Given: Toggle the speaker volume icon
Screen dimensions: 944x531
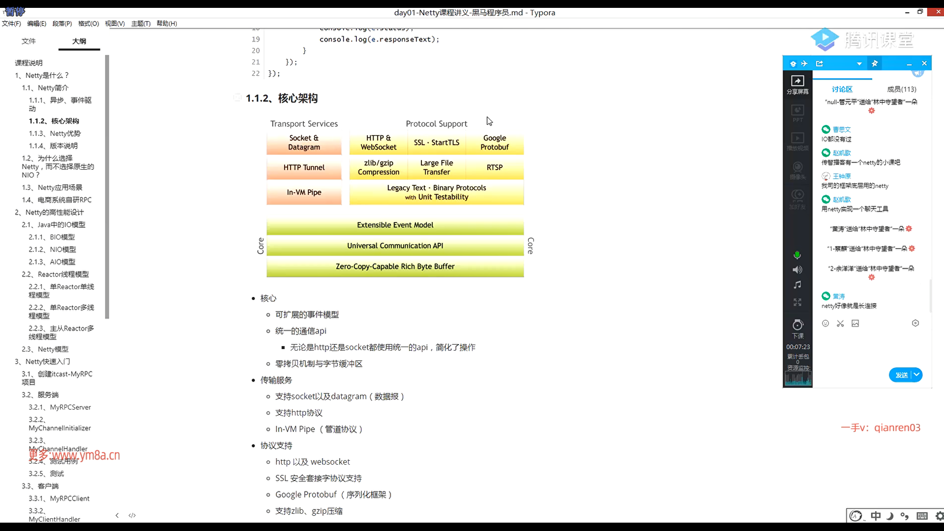Looking at the screenshot, I should coord(797,270).
